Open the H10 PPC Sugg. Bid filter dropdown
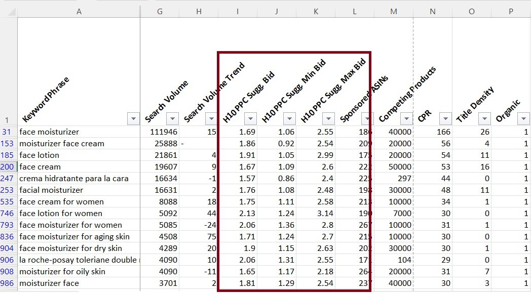 250,118
